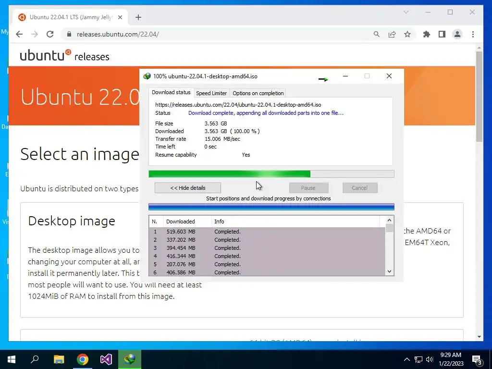Image resolution: width=492 pixels, height=369 pixels.
Task: Switch to the Download status tab
Action: click(171, 92)
